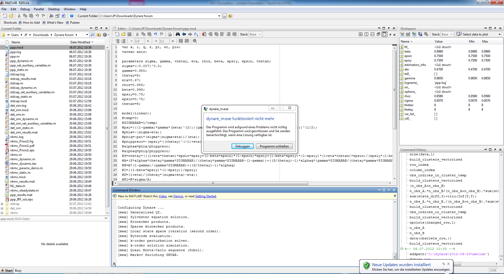Collapse command history session 06.07.2012 10:33
Image resolution: width=504 pixels, height=274 pixels.
(402, 249)
